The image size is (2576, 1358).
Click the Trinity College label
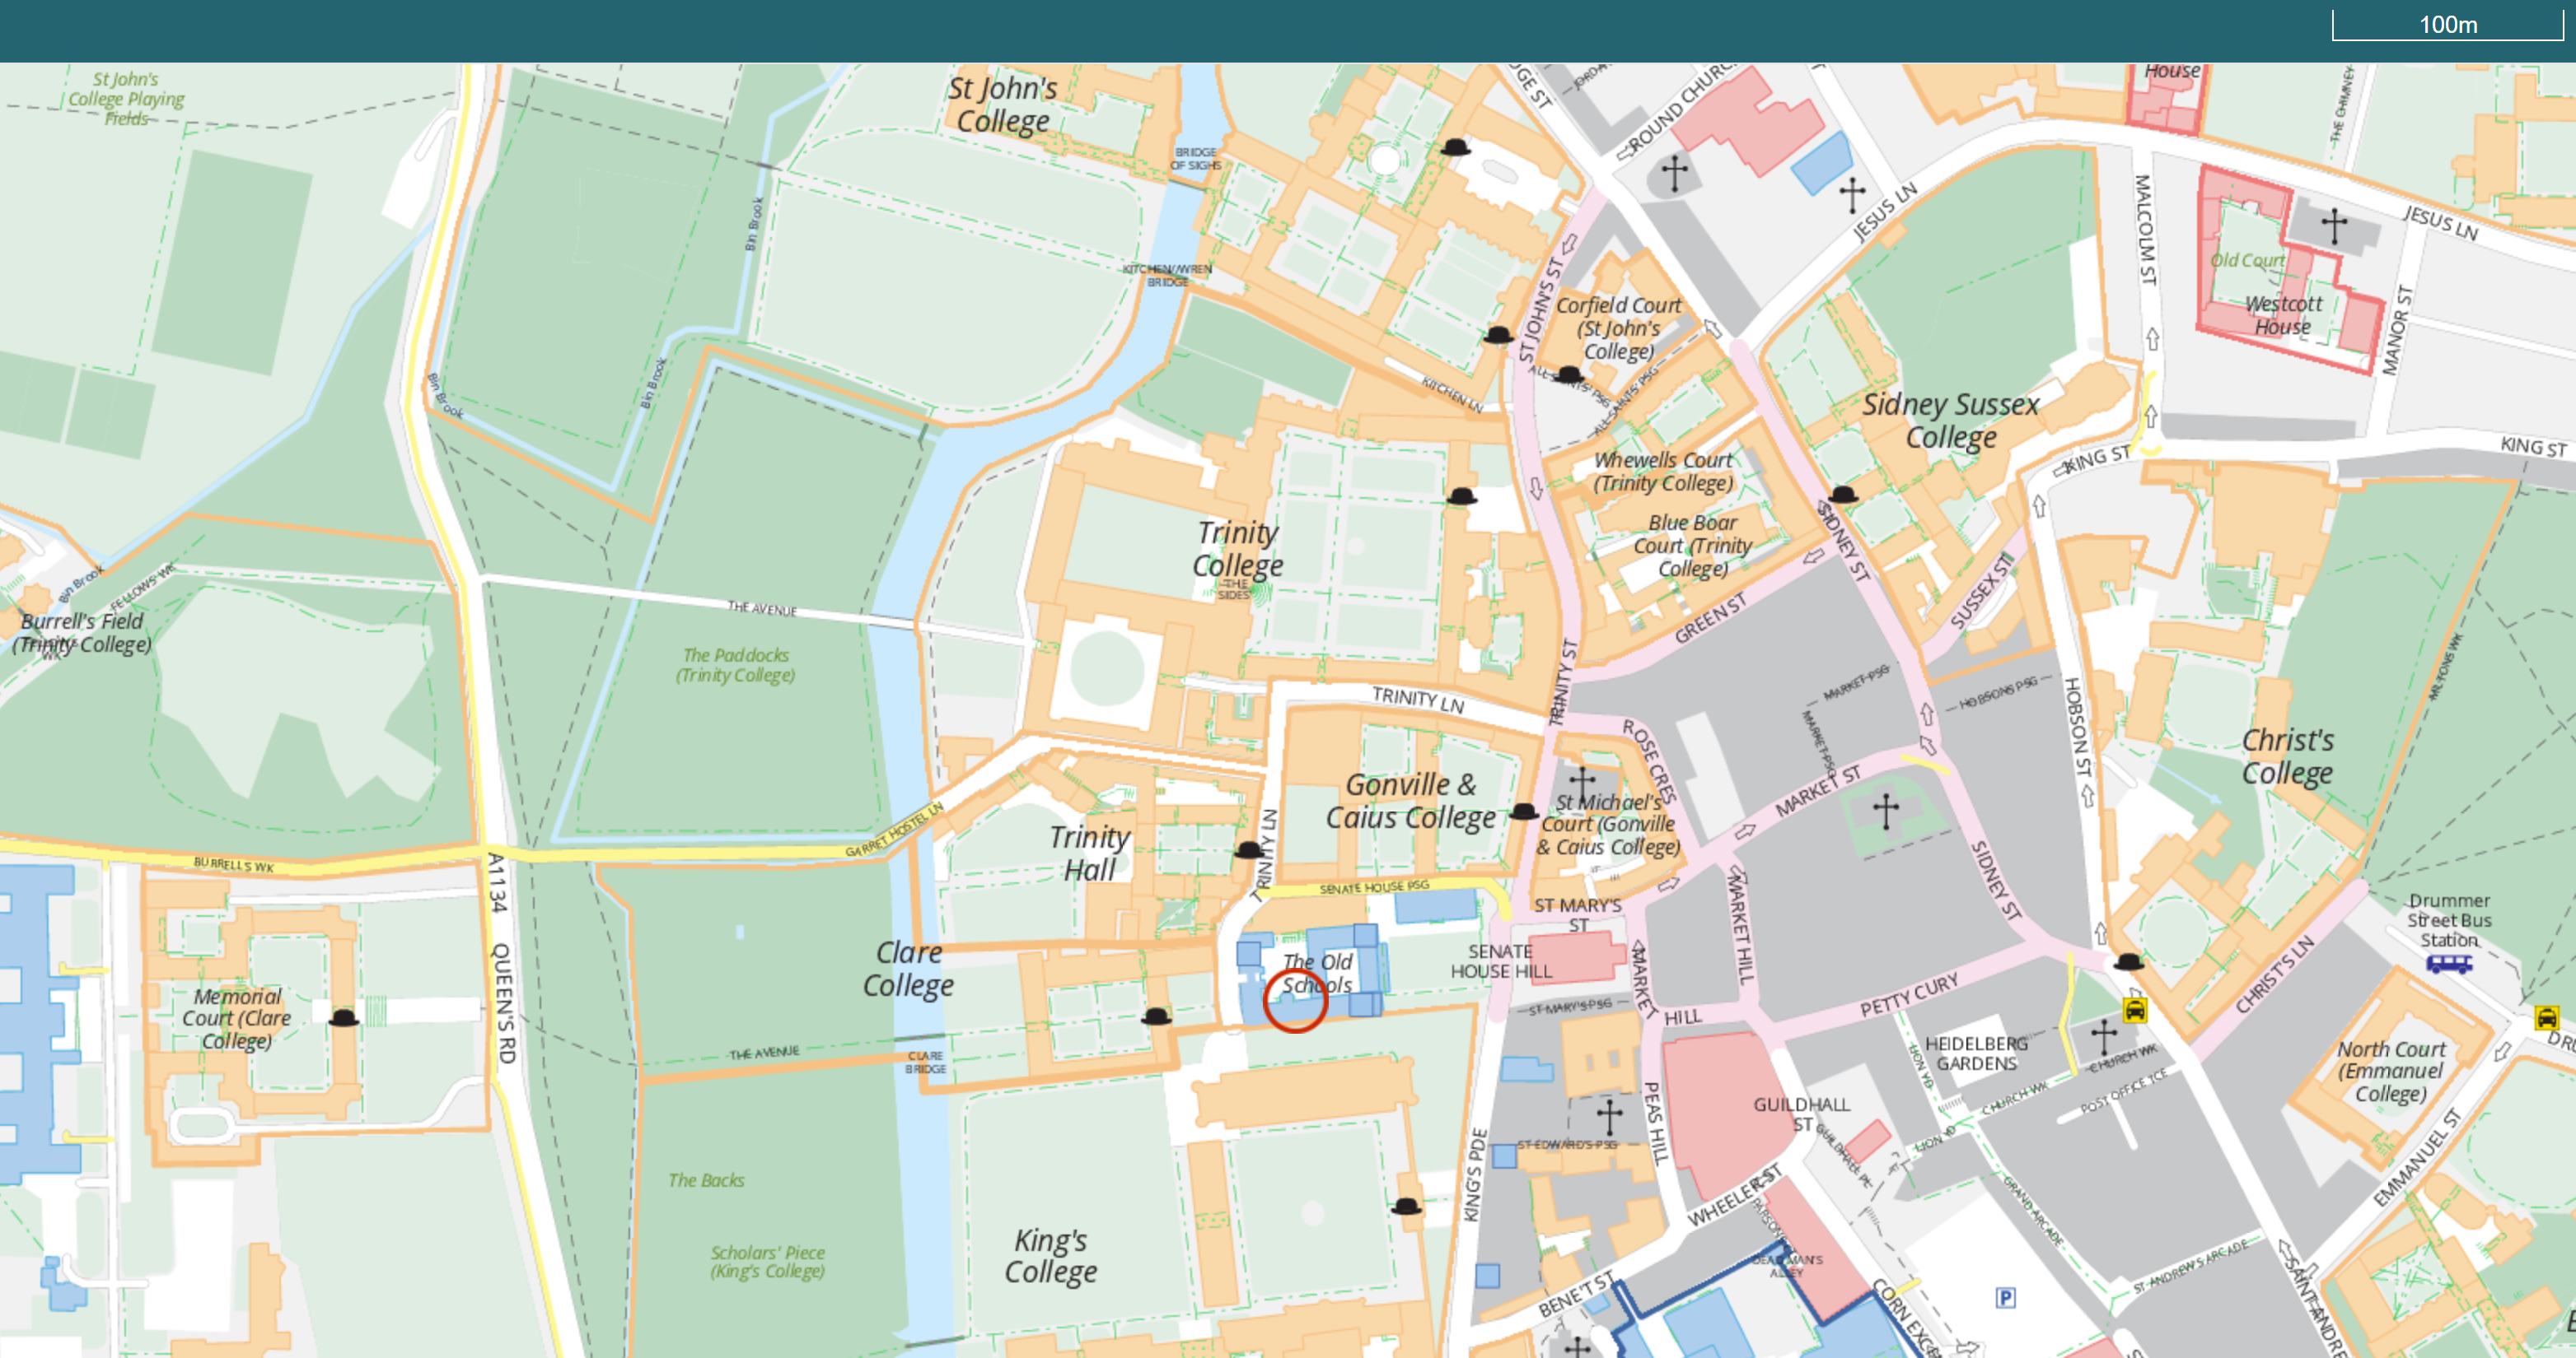pyautogui.click(x=1237, y=549)
